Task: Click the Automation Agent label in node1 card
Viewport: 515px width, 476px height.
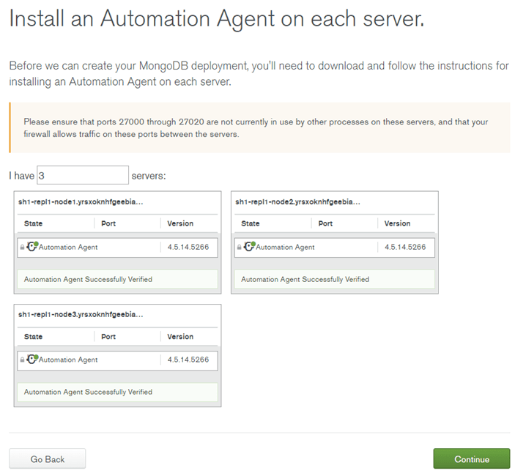Action: coord(68,248)
